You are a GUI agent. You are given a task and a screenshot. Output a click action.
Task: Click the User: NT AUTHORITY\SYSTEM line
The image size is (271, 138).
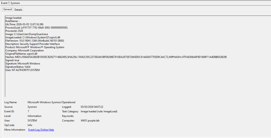pyautogui.click(x=23, y=70)
